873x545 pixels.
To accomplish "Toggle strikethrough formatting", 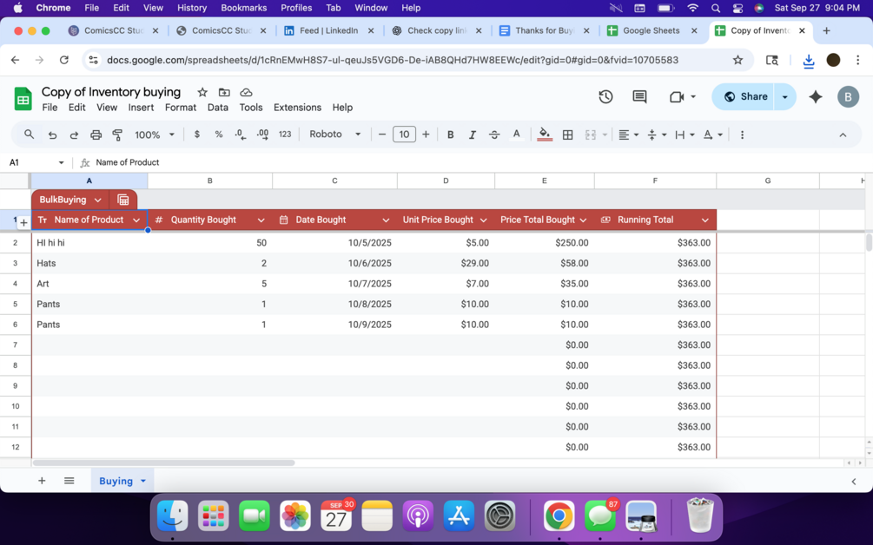I will [494, 135].
